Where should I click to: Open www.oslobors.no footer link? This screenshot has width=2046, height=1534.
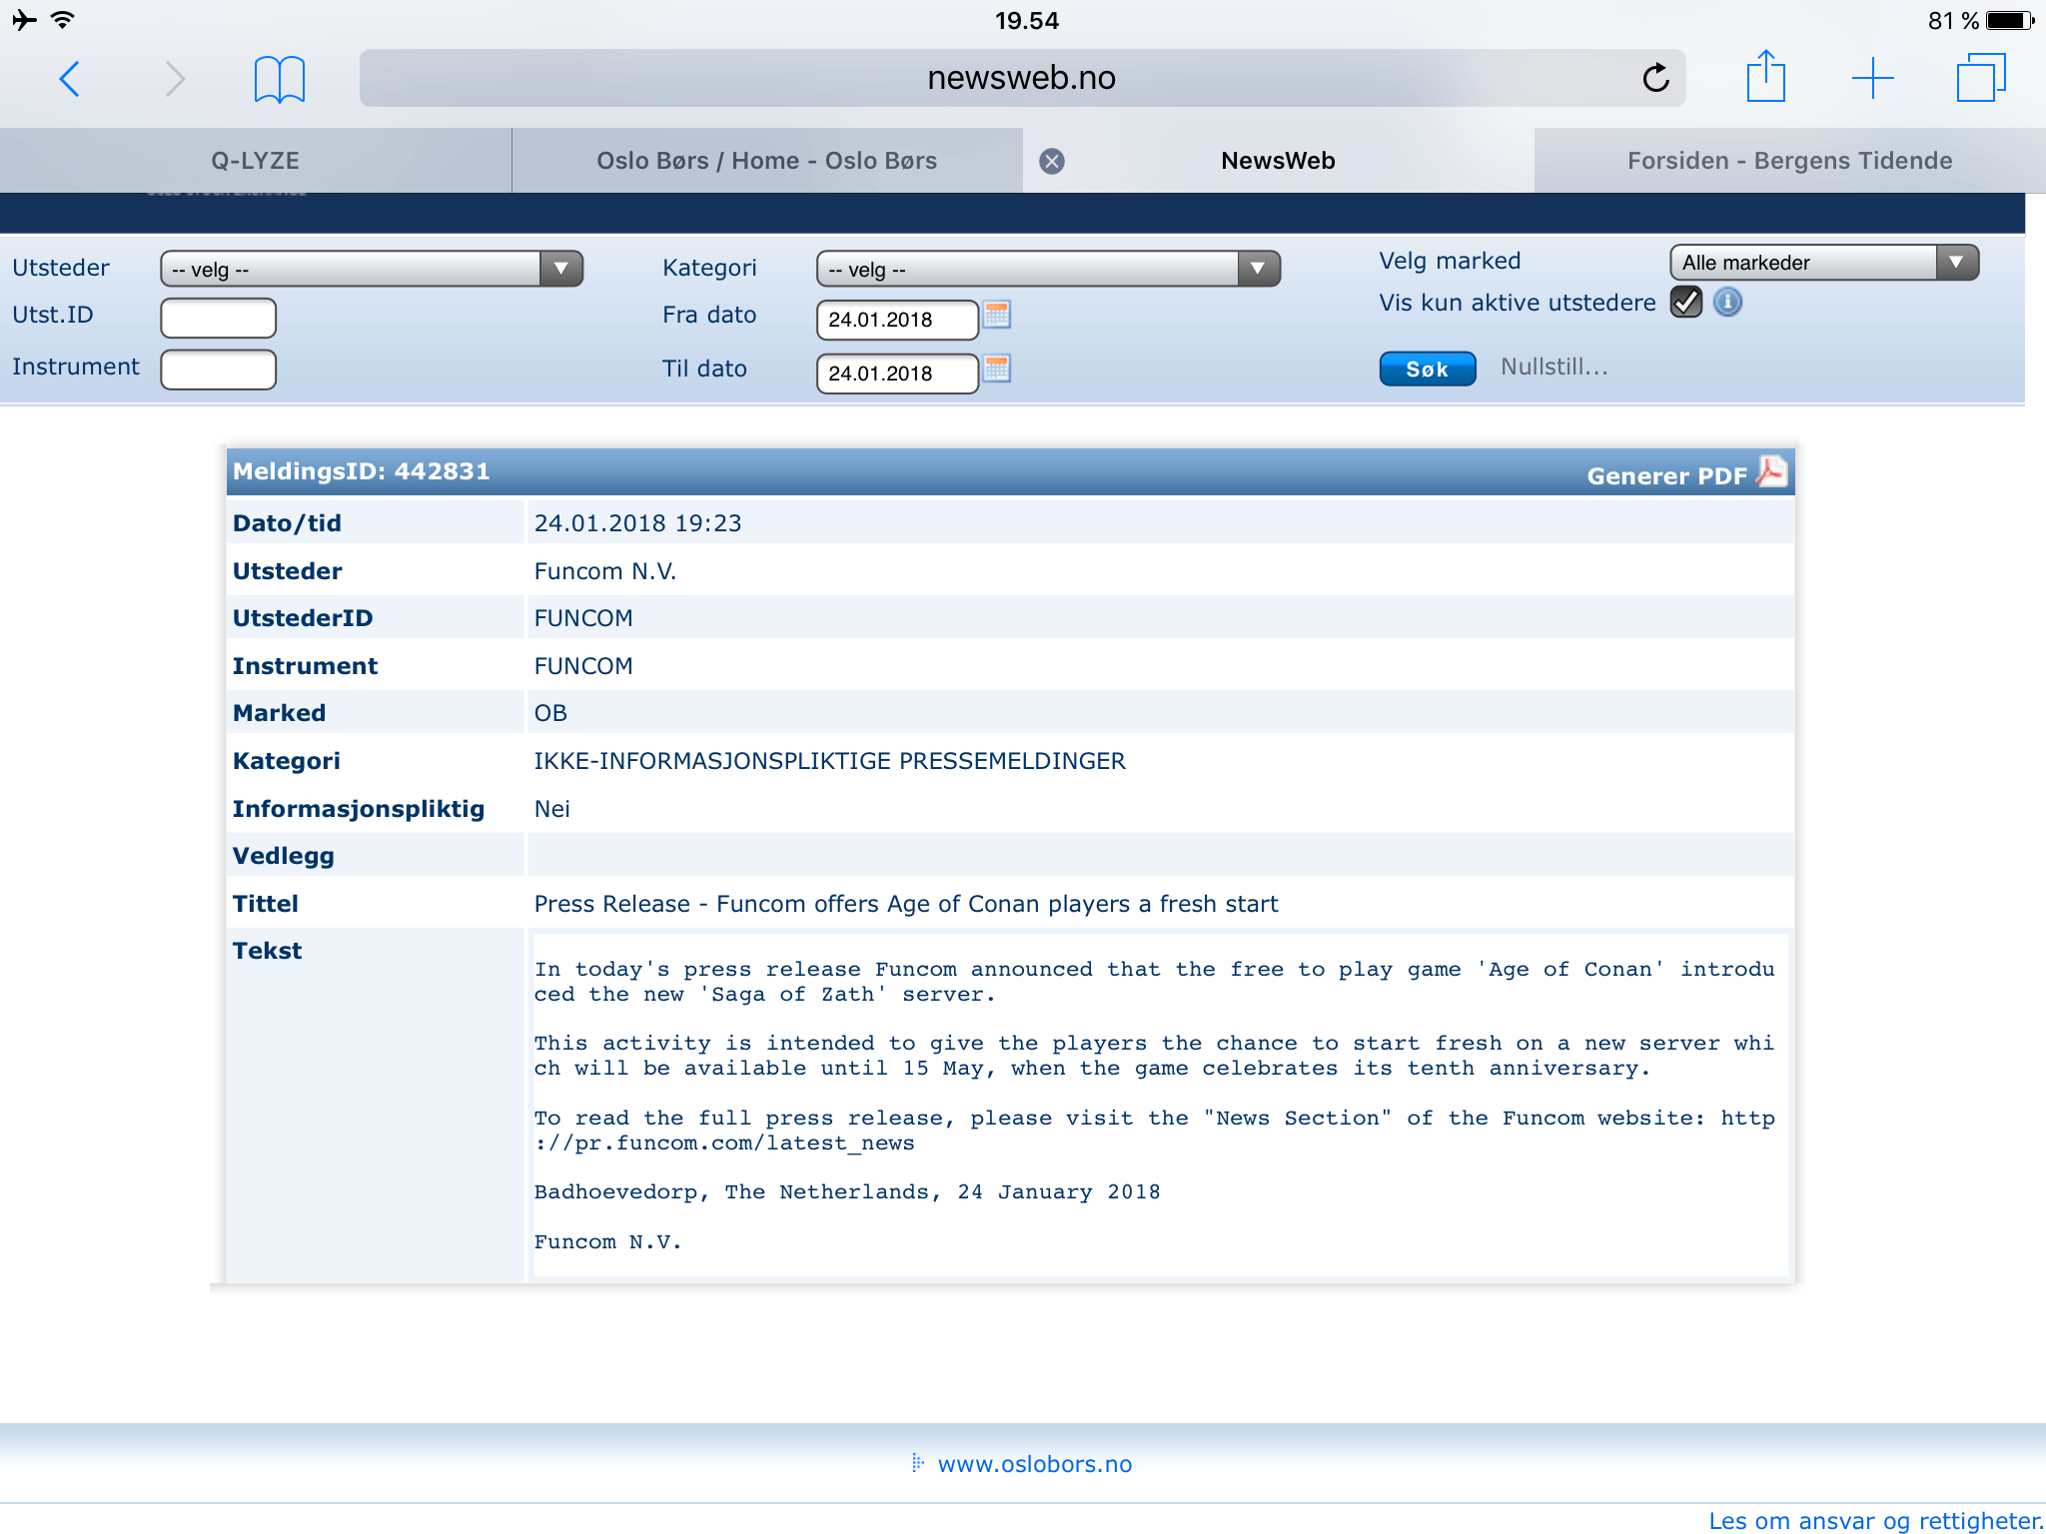click(1035, 1464)
